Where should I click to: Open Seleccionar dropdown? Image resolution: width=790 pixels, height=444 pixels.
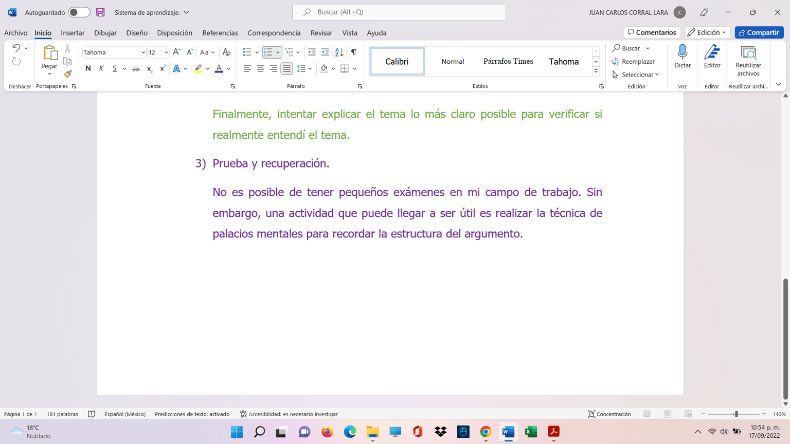[x=636, y=75]
